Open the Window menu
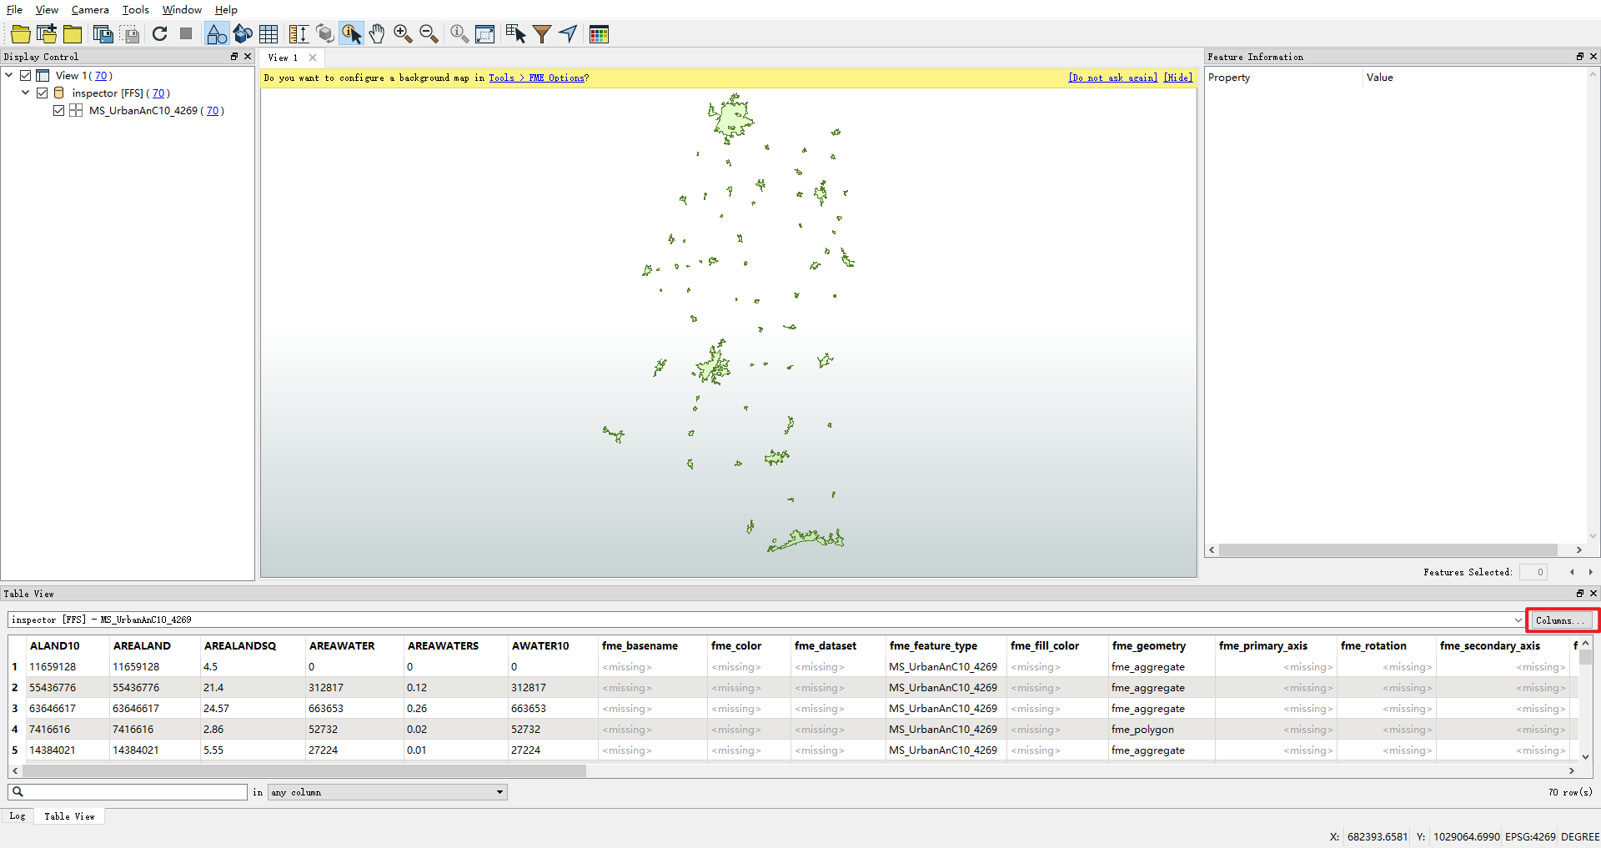The height and width of the screenshot is (848, 1601). [182, 10]
